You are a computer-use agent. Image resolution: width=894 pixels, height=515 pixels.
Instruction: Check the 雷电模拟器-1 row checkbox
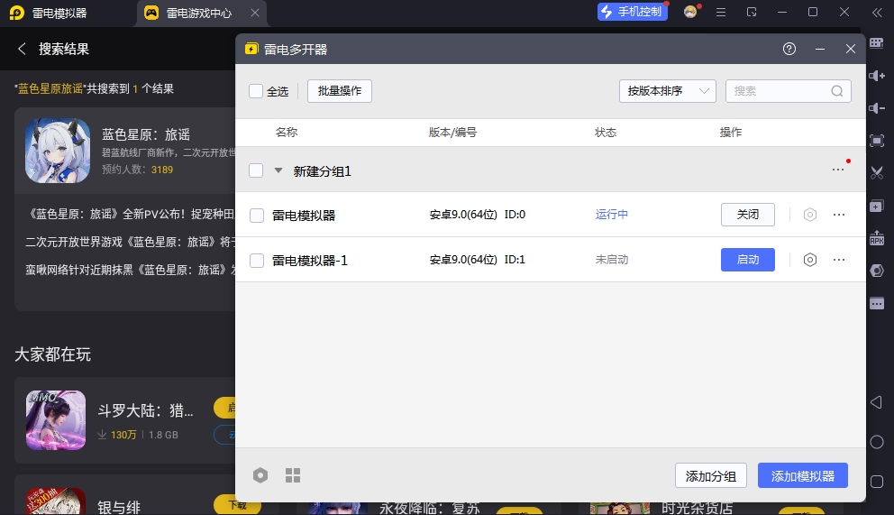click(x=257, y=260)
